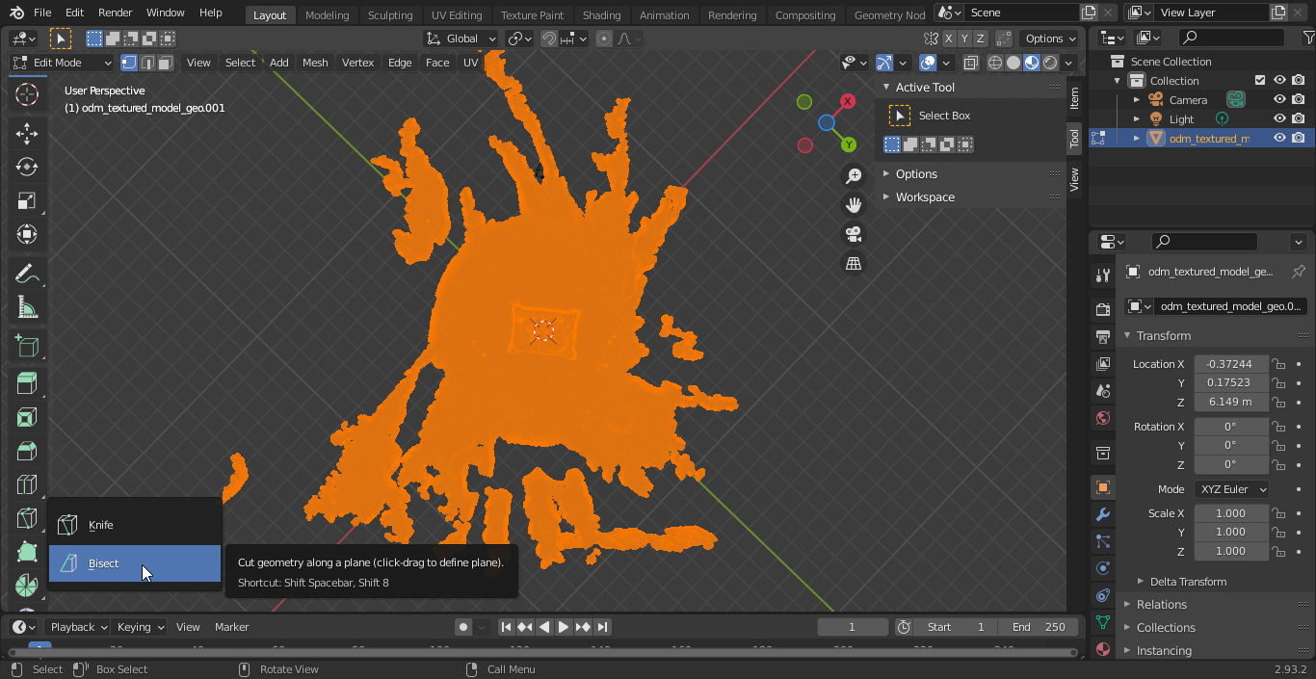Open the Mesh menu
This screenshot has height=679, width=1316.
tap(315, 63)
